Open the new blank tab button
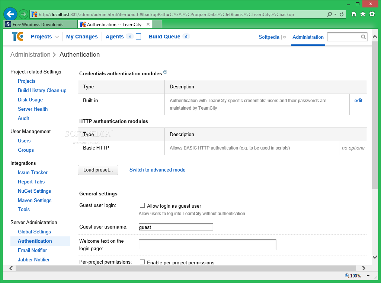Screen dimensions: 381x283 (x=157, y=24)
